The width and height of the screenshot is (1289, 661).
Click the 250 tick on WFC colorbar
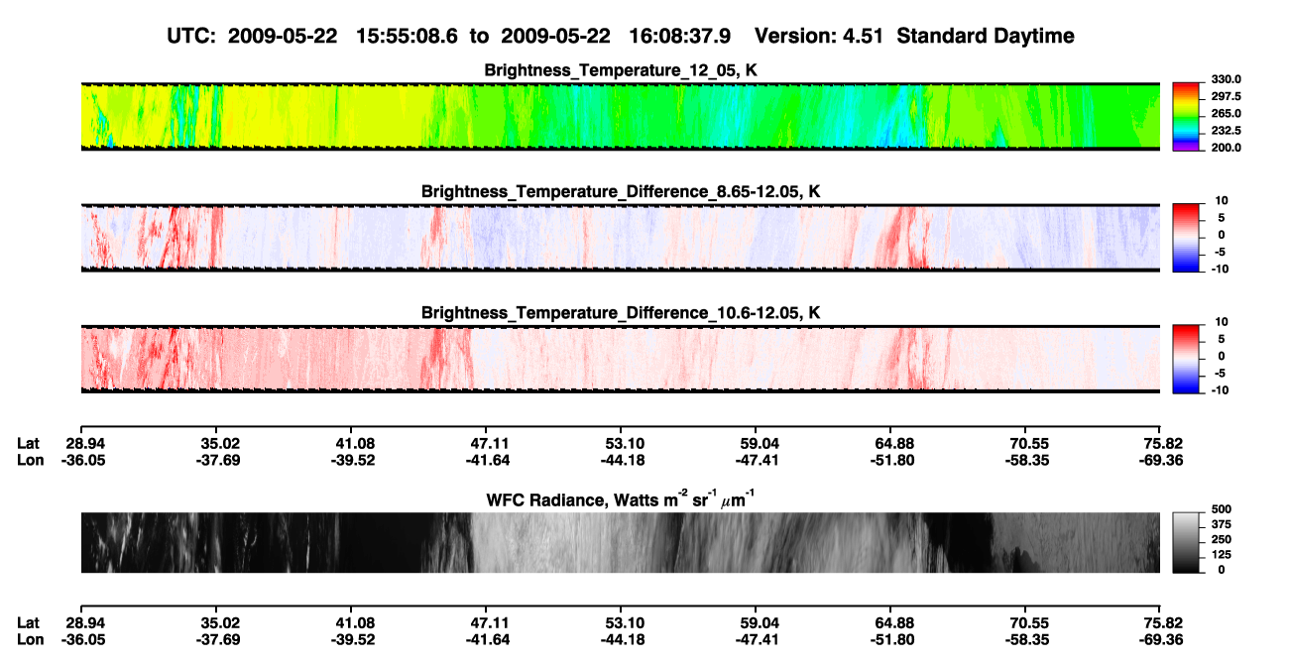[1221, 539]
